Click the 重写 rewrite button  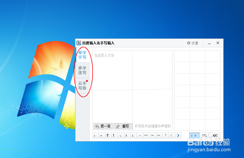123,126
